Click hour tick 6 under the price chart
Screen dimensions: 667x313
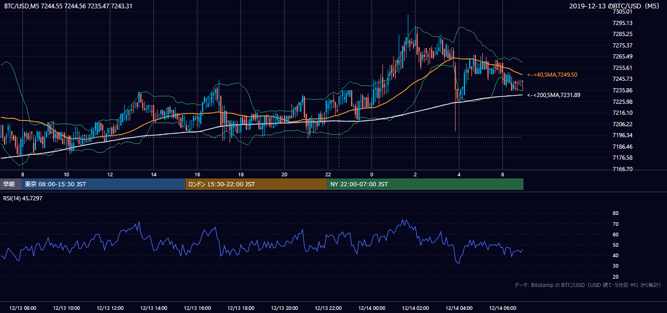coord(502,174)
